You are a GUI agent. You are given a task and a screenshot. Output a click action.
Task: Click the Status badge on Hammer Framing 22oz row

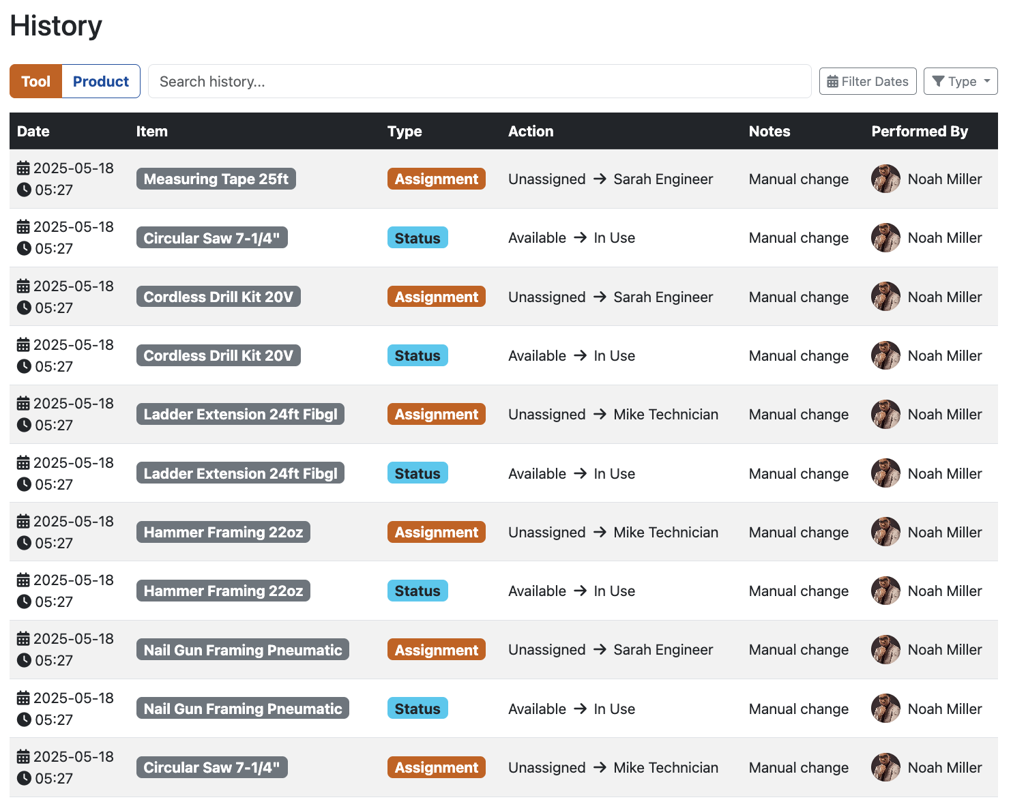point(417,591)
